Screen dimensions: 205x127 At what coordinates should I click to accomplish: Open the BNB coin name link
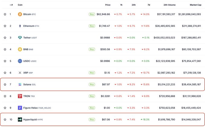(x=28, y=49)
